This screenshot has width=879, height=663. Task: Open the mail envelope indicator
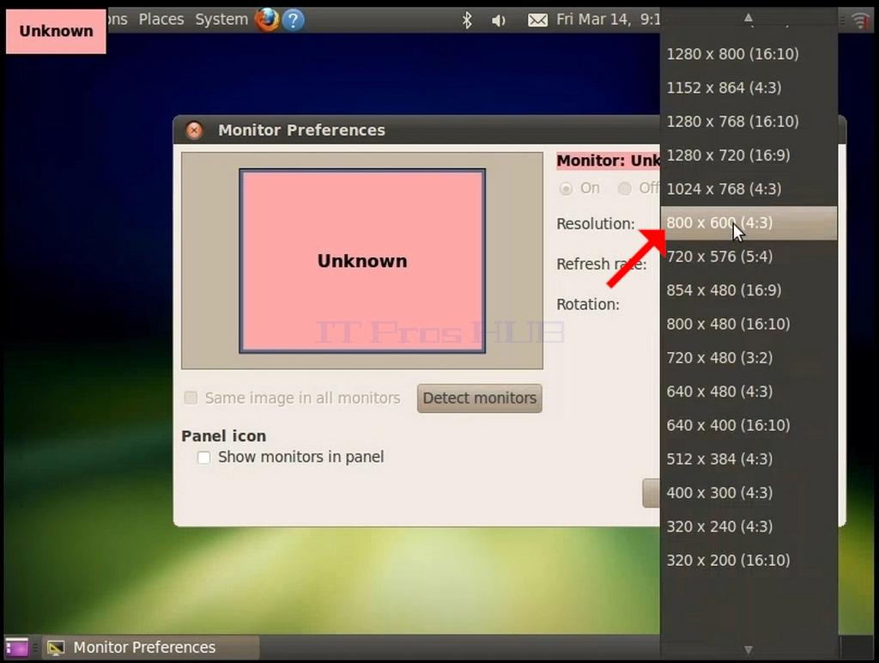coord(537,21)
